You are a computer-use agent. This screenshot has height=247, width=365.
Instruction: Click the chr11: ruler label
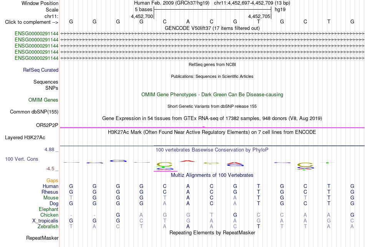pyautogui.click(x=51, y=16)
